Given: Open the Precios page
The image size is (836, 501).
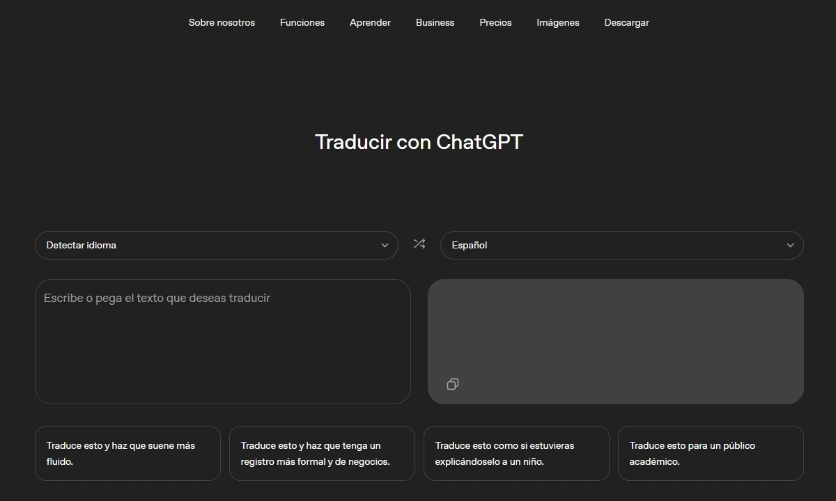Looking at the screenshot, I should point(495,22).
